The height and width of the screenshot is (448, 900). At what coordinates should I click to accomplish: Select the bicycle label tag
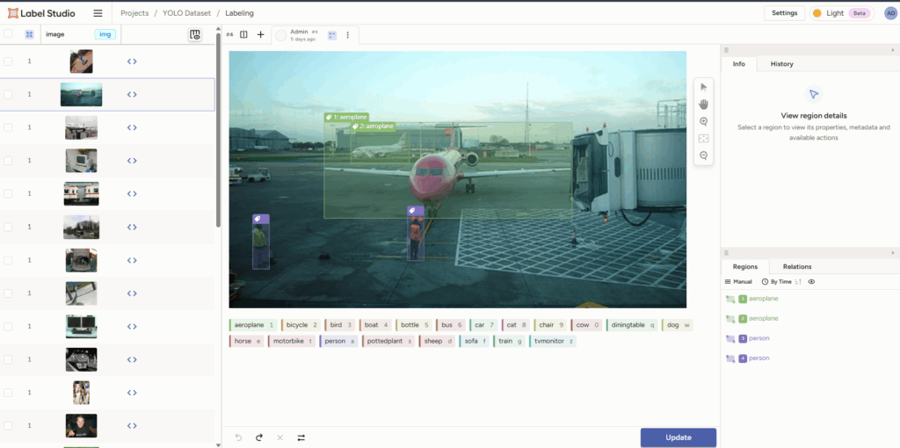(301, 325)
